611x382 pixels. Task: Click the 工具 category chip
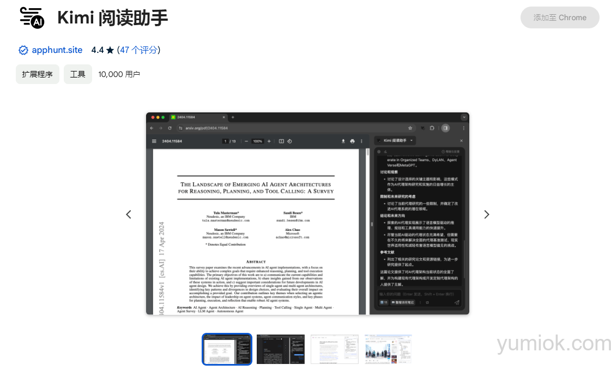[77, 74]
